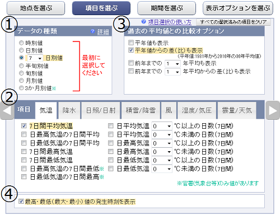Click the 表示オプションを選ぶ button

tap(238, 8)
